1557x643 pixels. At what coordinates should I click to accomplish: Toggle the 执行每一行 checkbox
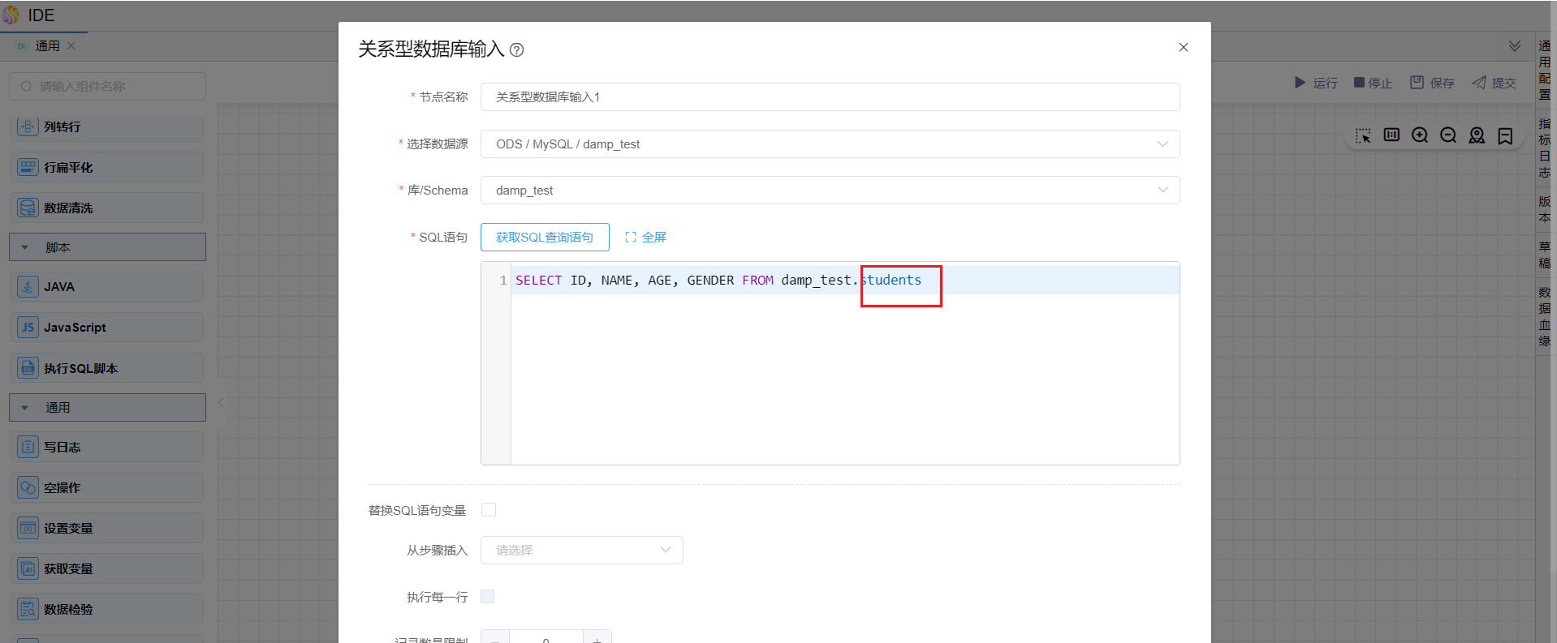tap(488, 597)
